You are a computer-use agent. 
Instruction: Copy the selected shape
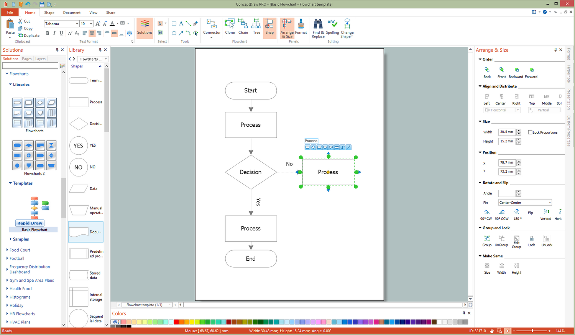[x=25, y=28]
